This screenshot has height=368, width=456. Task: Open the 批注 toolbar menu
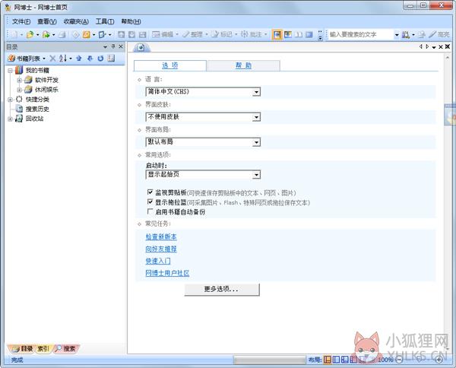(254, 35)
